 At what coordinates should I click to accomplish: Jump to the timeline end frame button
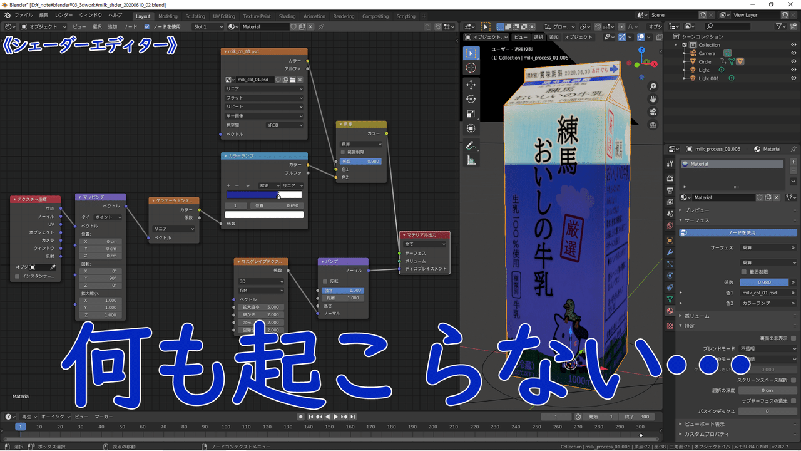[352, 417]
